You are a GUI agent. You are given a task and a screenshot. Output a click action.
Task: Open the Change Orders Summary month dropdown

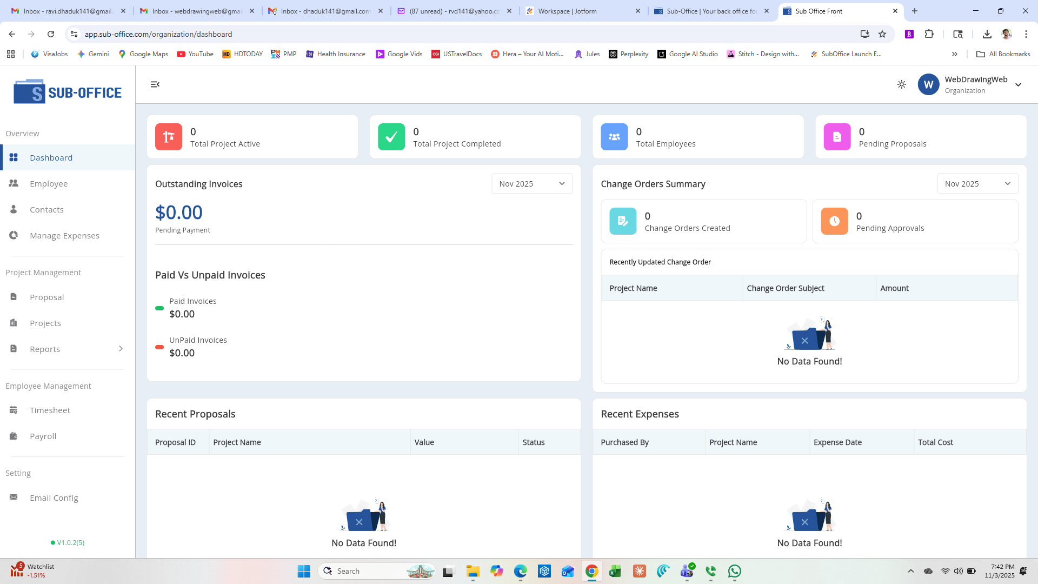pos(977,184)
